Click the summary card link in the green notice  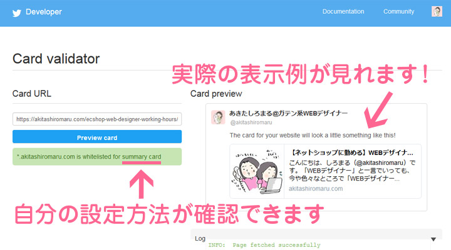142,157
